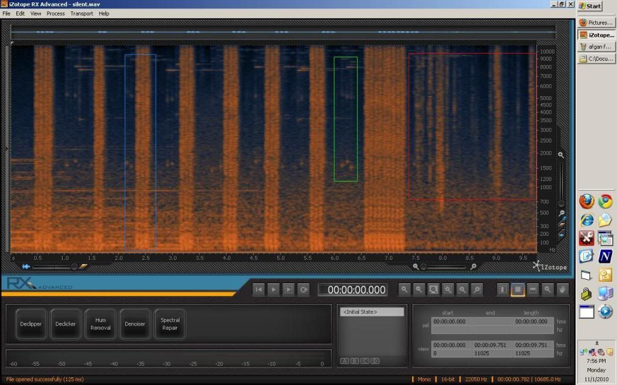The height and width of the screenshot is (385, 617).
Task: Switch to Pictures taskbar window
Action: [596, 23]
